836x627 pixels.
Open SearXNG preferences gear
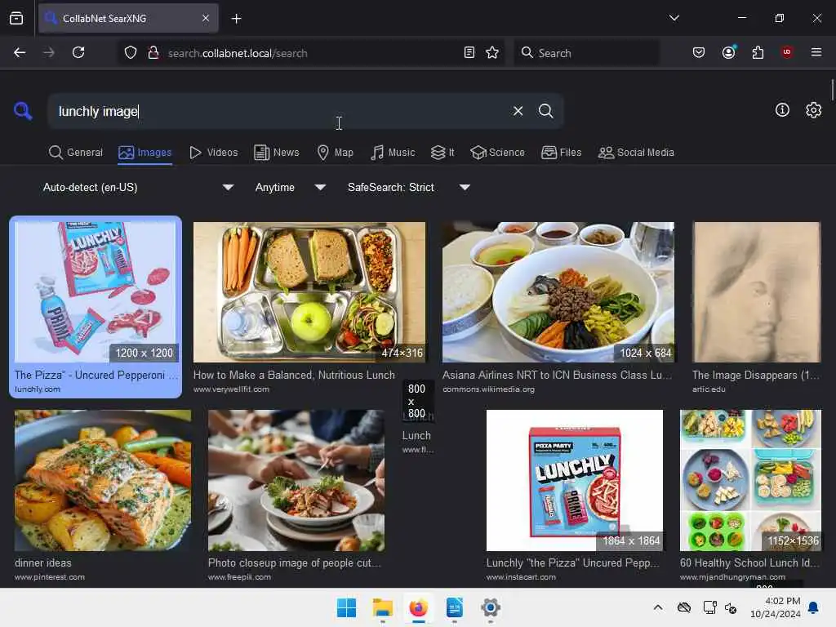click(x=814, y=110)
